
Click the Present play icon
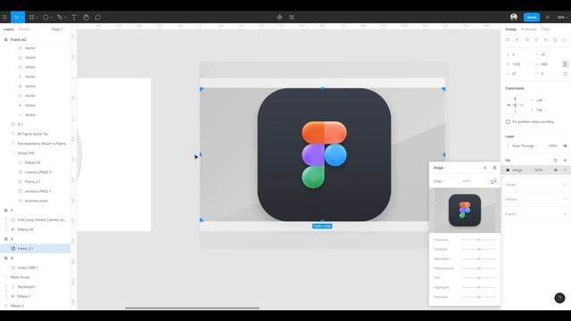tap(547, 17)
